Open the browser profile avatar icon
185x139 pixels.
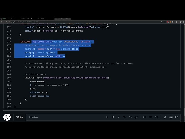coord(181,22)
